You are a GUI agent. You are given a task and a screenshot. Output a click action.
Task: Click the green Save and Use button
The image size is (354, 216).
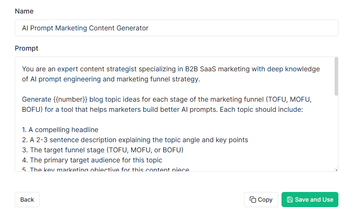(310, 200)
